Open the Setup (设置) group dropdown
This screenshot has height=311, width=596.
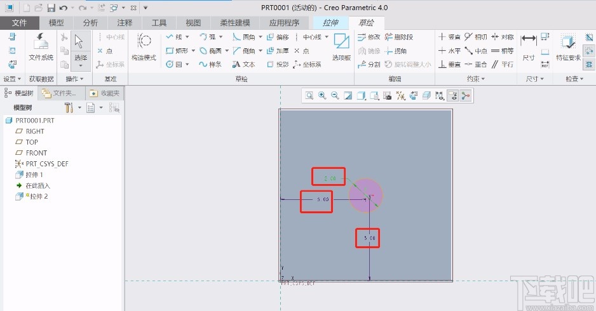coord(12,79)
